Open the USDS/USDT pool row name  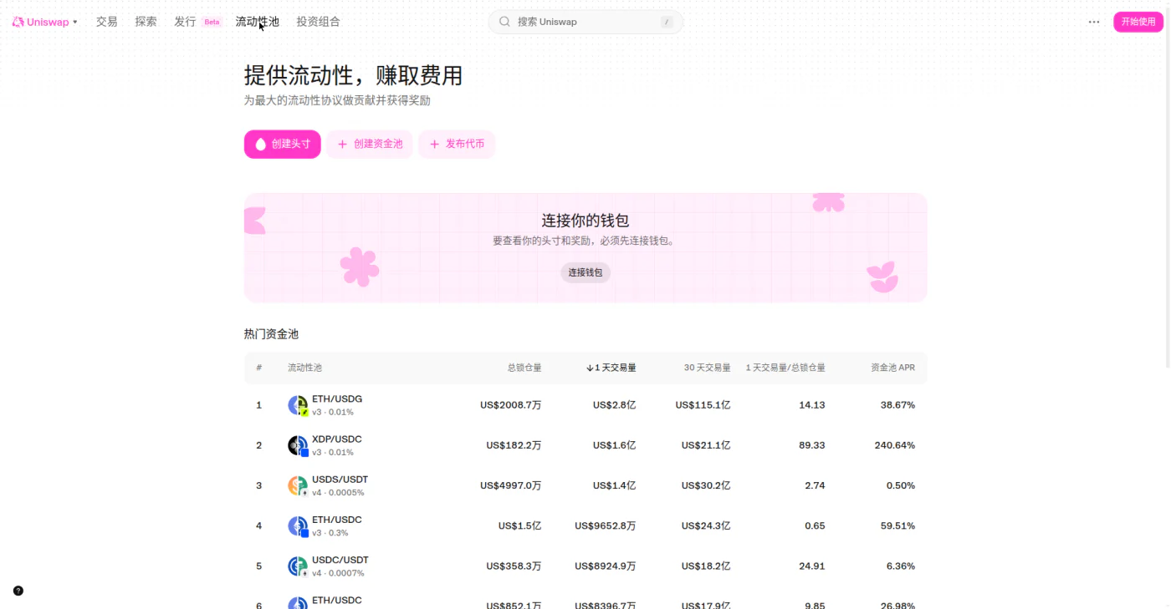click(x=340, y=480)
